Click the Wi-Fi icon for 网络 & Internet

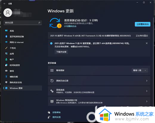coord(6,42)
